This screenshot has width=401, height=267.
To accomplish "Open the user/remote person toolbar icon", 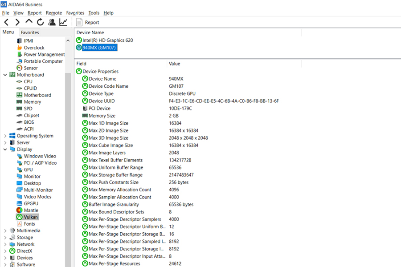I will point(52,23).
